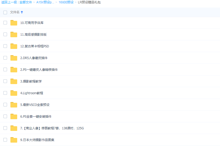Click folder icon for 2.PS一键磨皮人像精修插件
This screenshot has width=220, height=146.
pyautogui.click(x=14, y=69)
